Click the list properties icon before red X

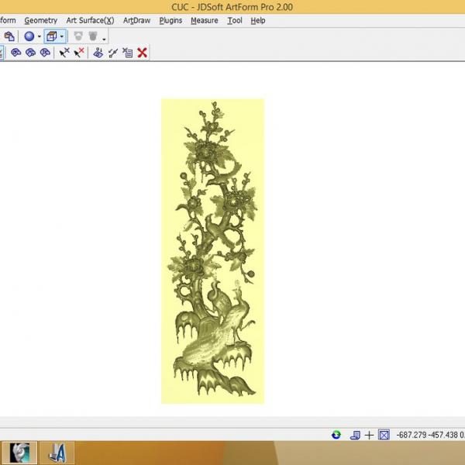tap(128, 53)
